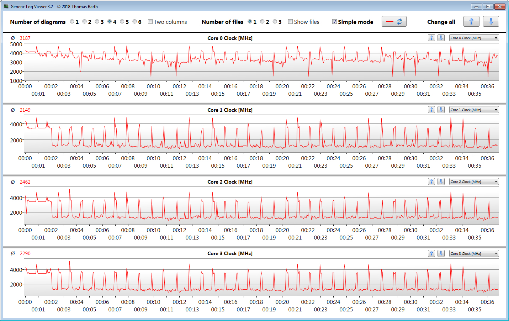The image size is (509, 321).
Task: Enable the Two columns checkbox
Action: coord(150,22)
